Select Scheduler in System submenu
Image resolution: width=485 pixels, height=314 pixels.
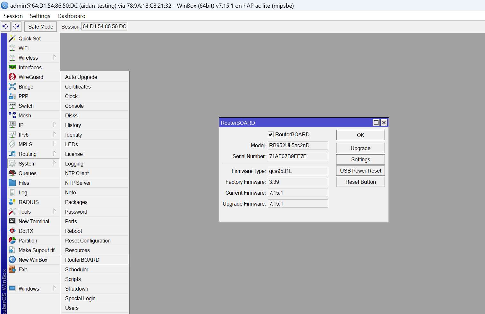tap(95, 269)
